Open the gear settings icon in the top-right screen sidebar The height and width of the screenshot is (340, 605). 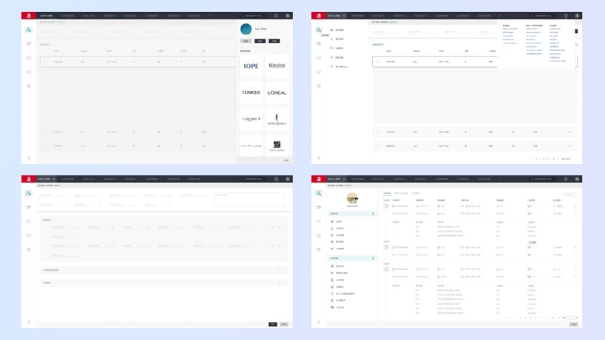[x=319, y=86]
